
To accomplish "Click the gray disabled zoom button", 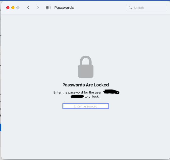I will (18, 8).
